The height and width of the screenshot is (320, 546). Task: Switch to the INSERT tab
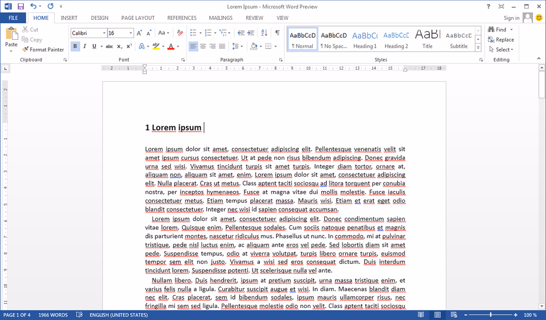click(x=69, y=18)
